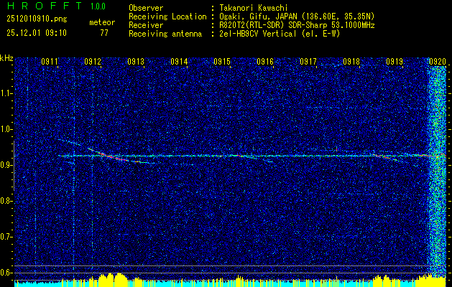Click the 0911 time marker
Viewport: 452px width, 287px height.
click(x=50, y=61)
